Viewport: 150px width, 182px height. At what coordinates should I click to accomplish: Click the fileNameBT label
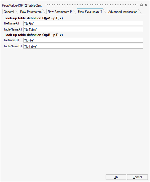(x=12, y=40)
